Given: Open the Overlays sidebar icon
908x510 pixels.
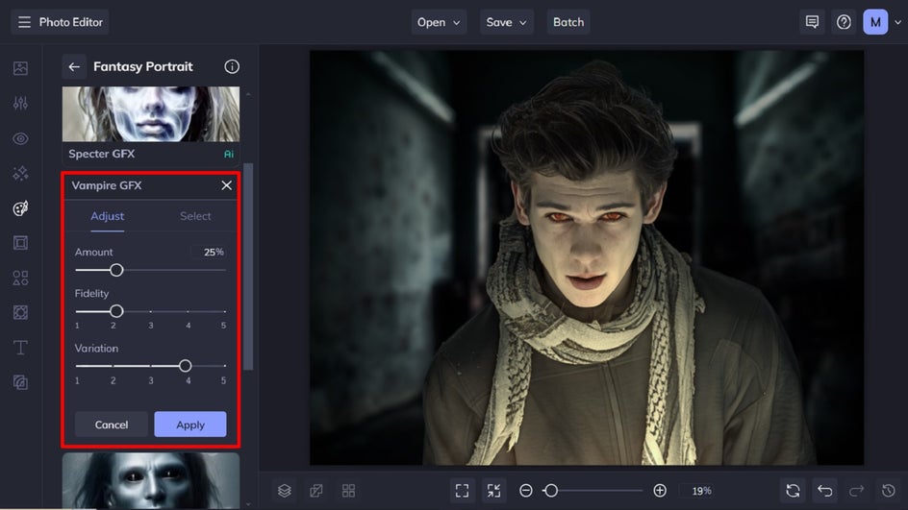Looking at the screenshot, I should 20,313.
